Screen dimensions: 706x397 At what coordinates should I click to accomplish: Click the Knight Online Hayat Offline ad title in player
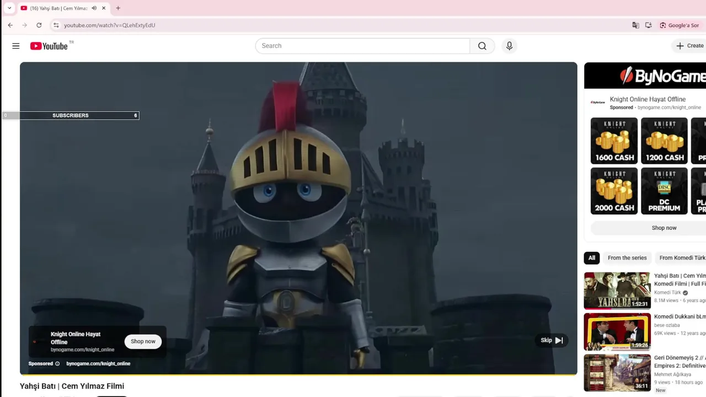[x=76, y=338]
